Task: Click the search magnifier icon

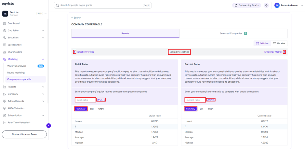Action: tap(57, 5)
